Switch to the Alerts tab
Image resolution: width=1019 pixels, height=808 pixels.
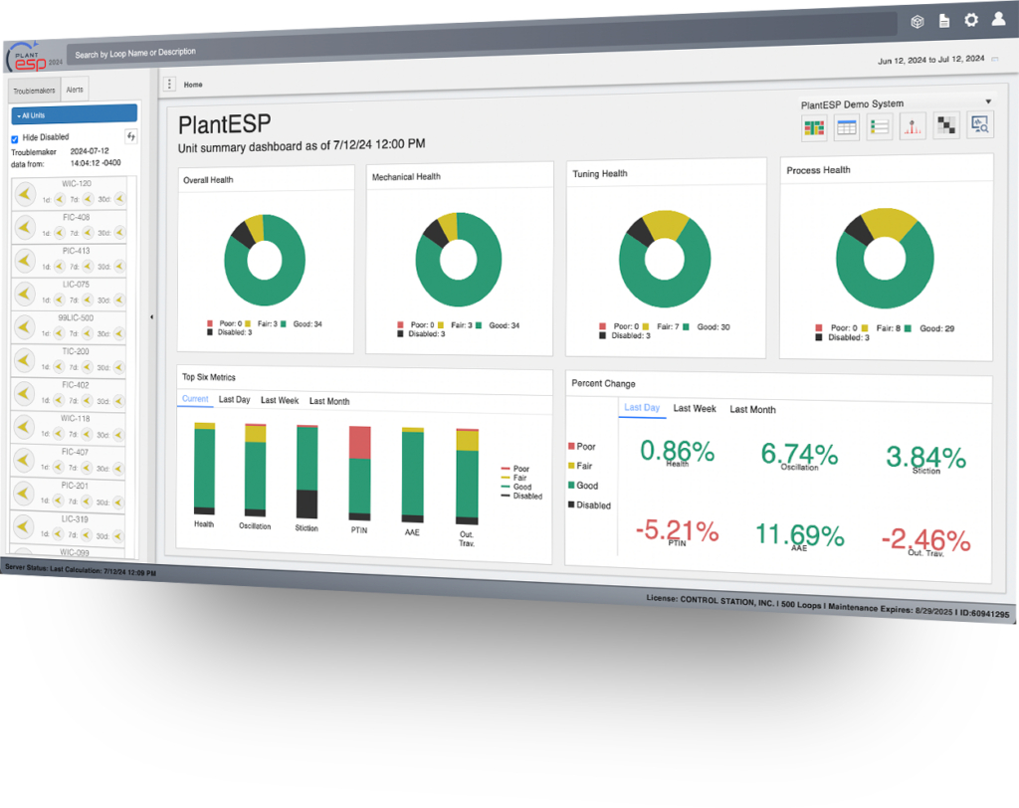pyautogui.click(x=75, y=90)
